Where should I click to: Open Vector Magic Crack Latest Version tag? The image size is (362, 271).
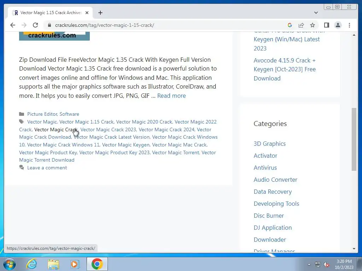pyautogui.click(x=111, y=137)
